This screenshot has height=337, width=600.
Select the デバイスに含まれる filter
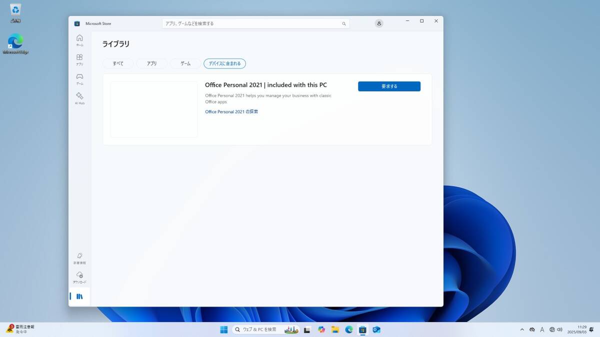pos(224,63)
